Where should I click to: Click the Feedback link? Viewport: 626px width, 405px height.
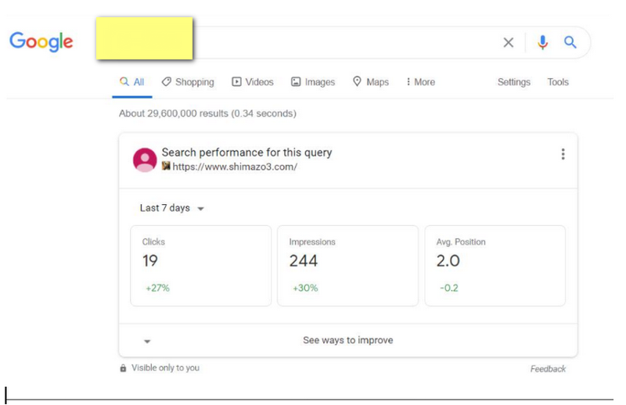tap(548, 369)
